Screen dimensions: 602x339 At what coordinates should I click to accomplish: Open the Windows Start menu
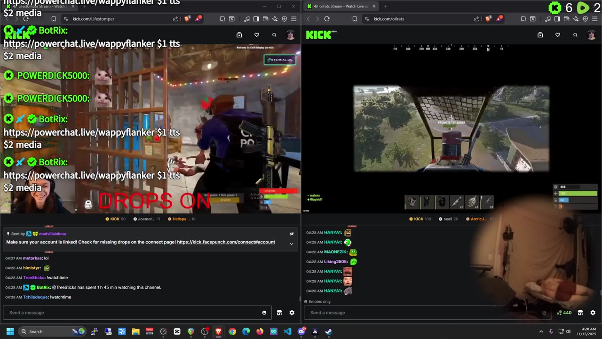tap(10, 331)
